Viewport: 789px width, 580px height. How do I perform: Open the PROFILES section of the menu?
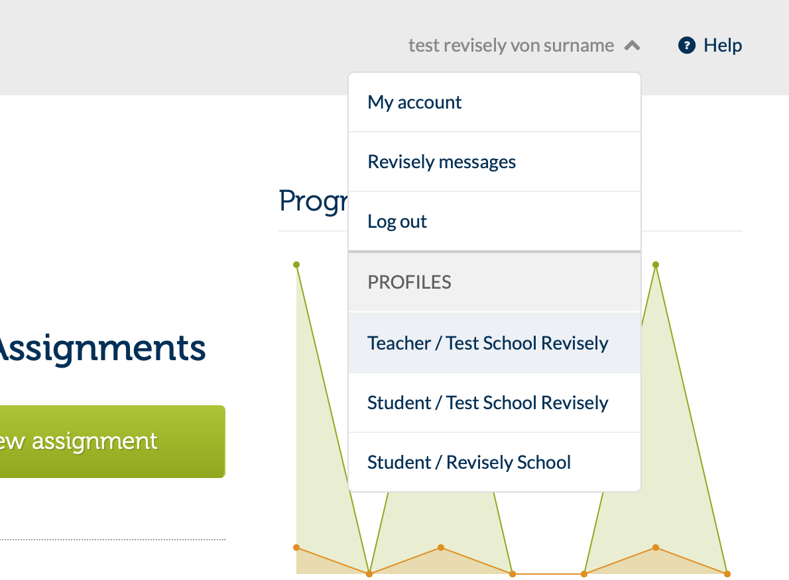(409, 282)
